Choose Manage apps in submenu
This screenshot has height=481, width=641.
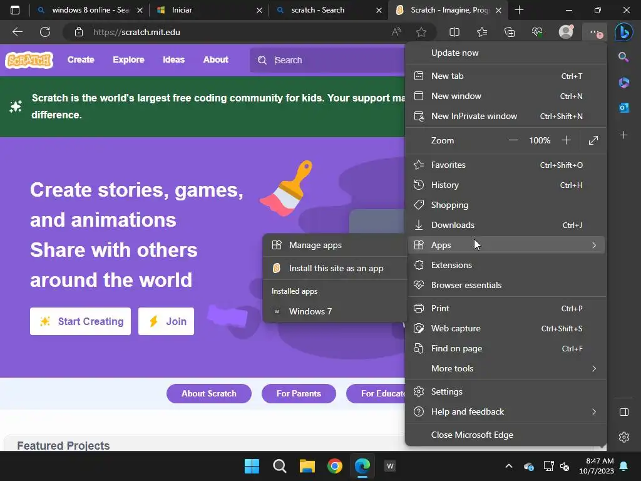(335, 245)
